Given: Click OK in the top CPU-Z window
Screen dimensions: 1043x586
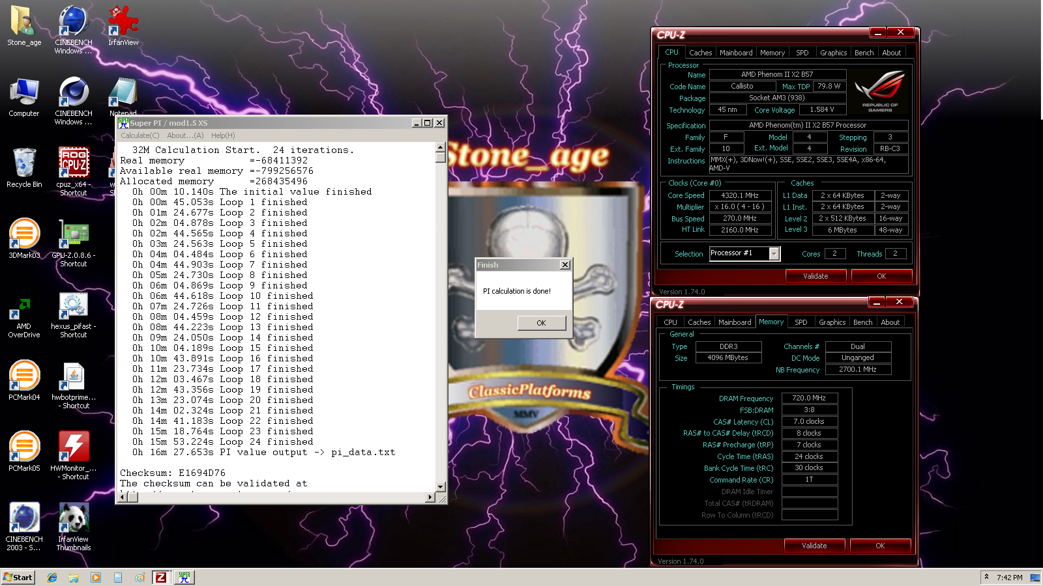Looking at the screenshot, I should point(881,276).
